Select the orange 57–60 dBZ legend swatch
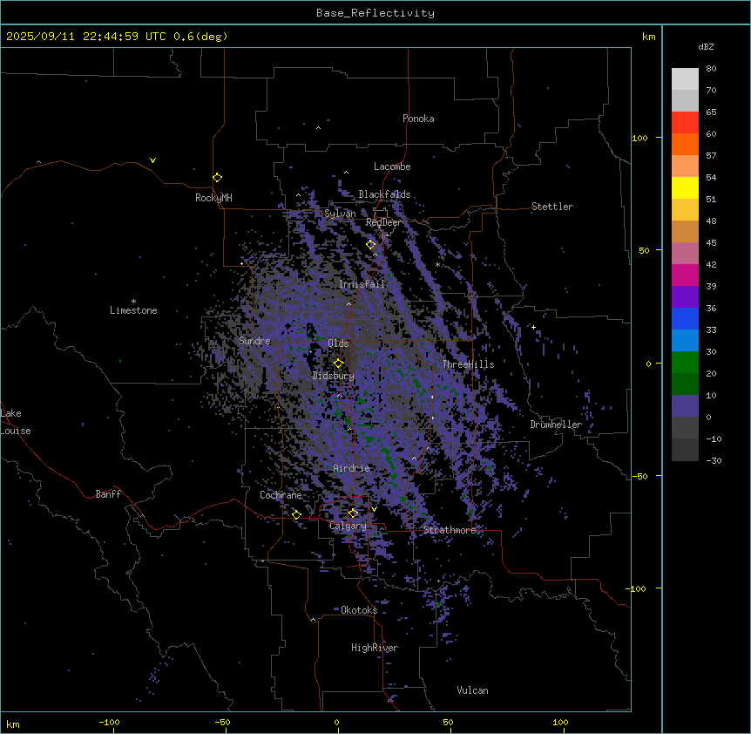The width and height of the screenshot is (751, 734). [685, 144]
